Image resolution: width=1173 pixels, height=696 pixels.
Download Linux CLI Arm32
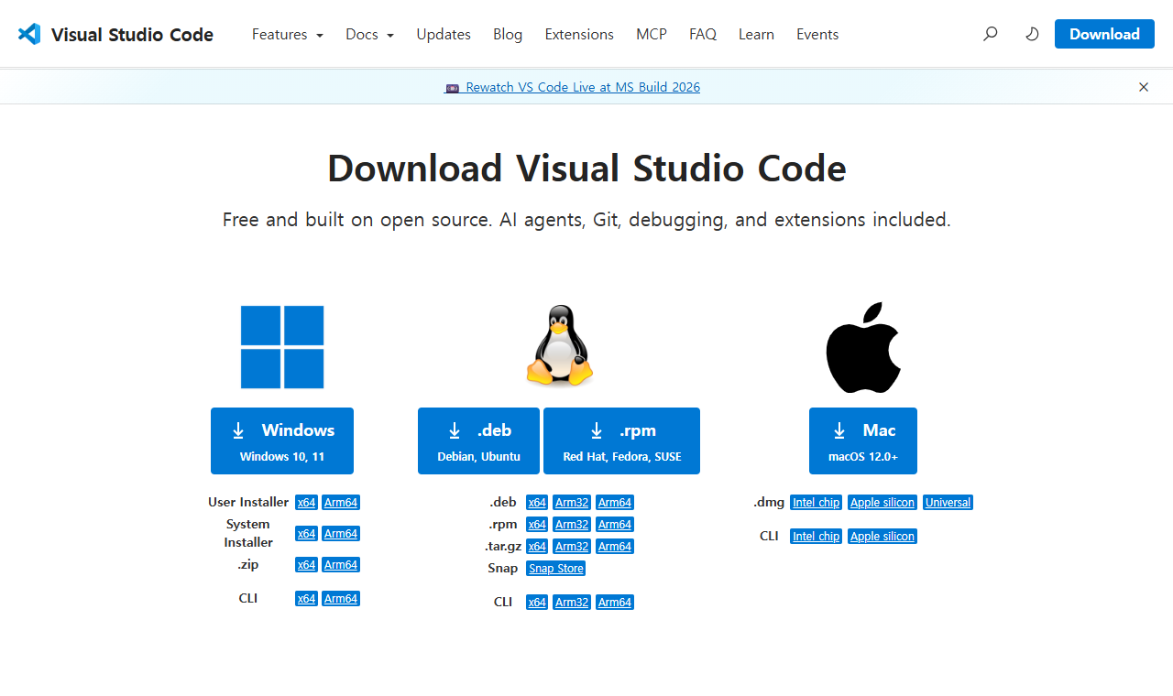pyautogui.click(x=572, y=603)
